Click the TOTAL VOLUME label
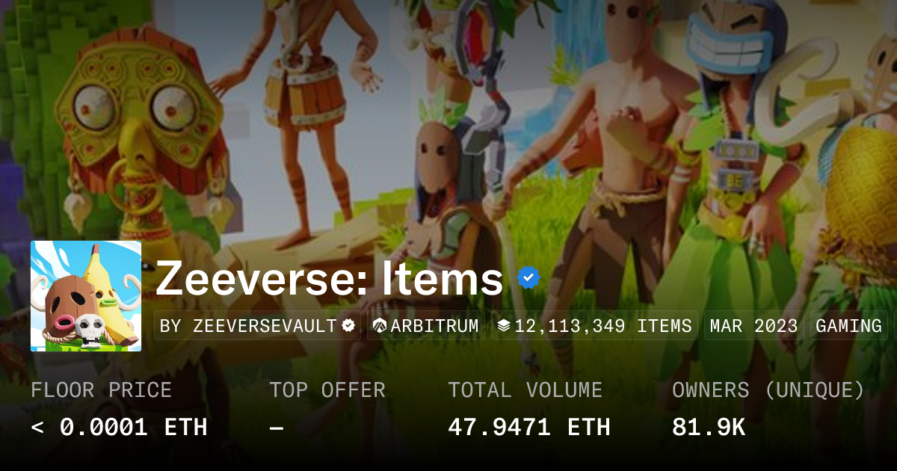The height and width of the screenshot is (471, 897). click(525, 390)
